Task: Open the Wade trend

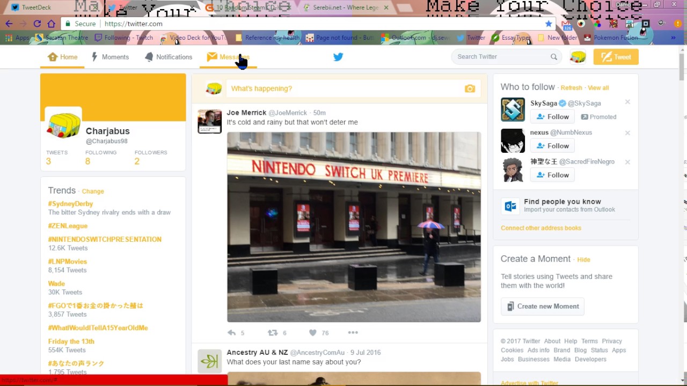Action: click(x=56, y=283)
